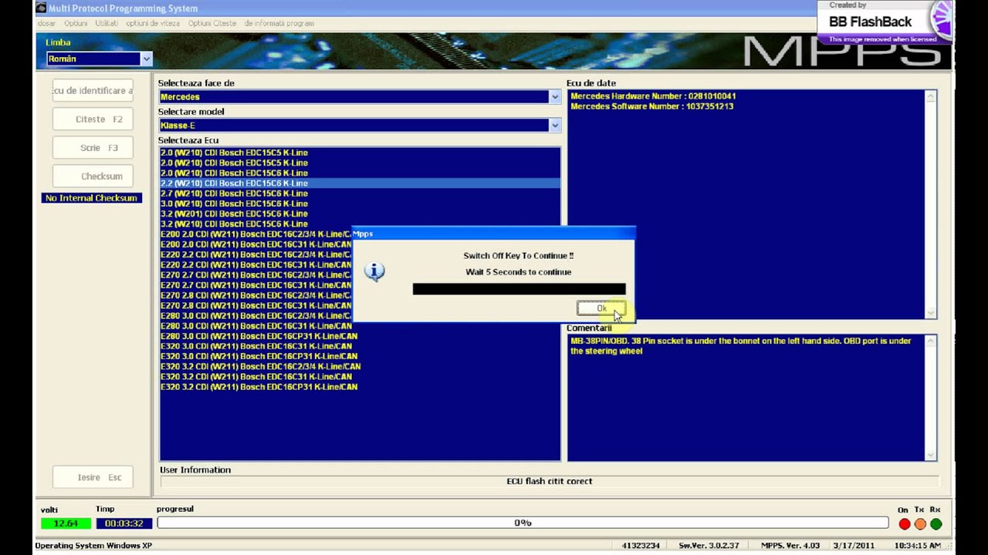This screenshot has height=555, width=988.
Task: Select 3.0 (W210) CDI Bosch EDC15C6 K-Line
Action: pyautogui.click(x=360, y=203)
